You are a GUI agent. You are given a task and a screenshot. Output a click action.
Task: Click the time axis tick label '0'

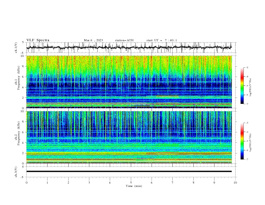pyautogui.click(x=26, y=183)
